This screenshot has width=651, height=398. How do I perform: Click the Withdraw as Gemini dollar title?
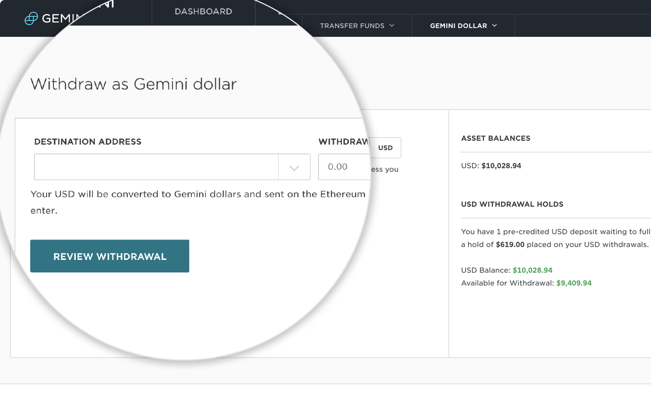(133, 84)
